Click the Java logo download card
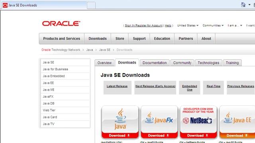Screen dimensions: 255x143 [120, 119]
